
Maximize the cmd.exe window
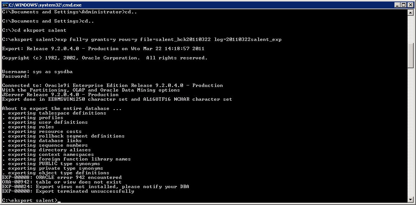pos(404,5)
